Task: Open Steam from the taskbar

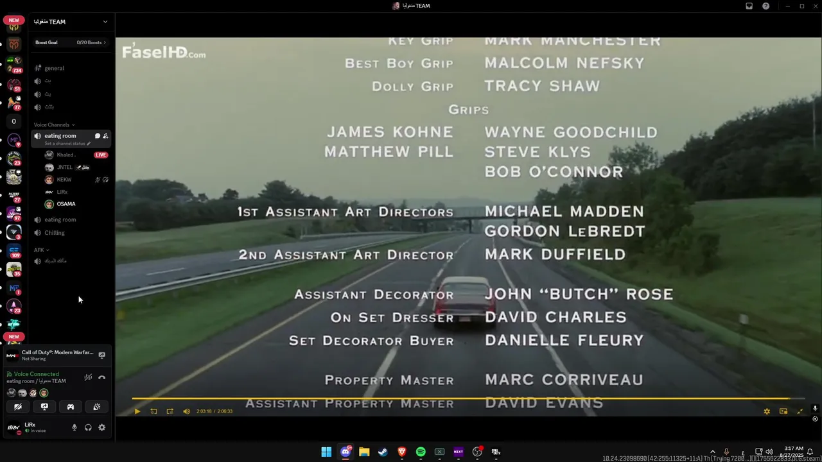Action: tap(383, 452)
